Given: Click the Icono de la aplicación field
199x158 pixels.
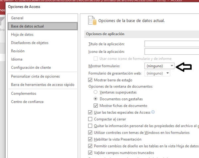Looking at the screenshot, I should [x=171, y=51].
